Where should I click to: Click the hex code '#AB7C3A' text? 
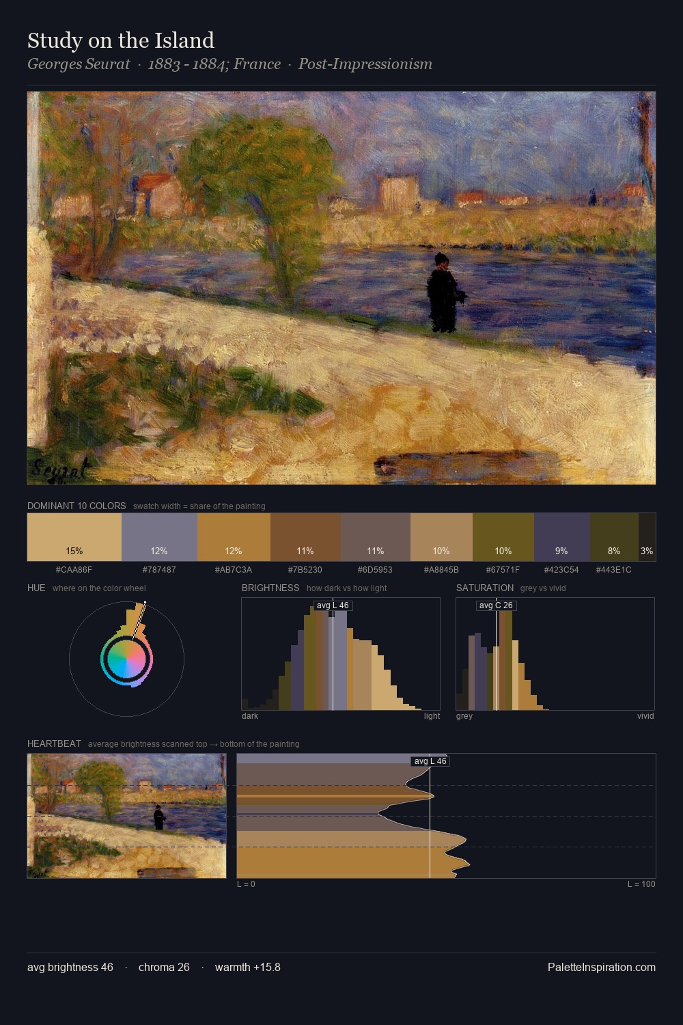234,569
